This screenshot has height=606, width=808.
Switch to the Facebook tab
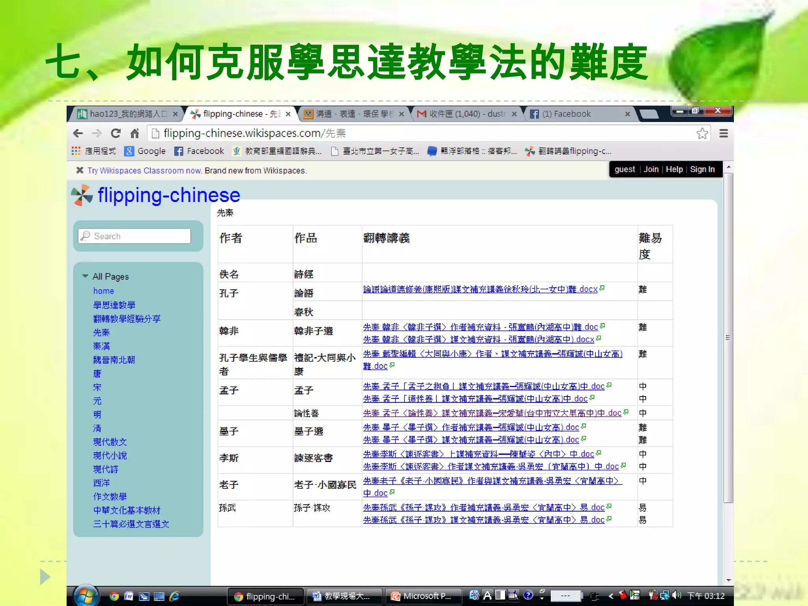coord(579,114)
